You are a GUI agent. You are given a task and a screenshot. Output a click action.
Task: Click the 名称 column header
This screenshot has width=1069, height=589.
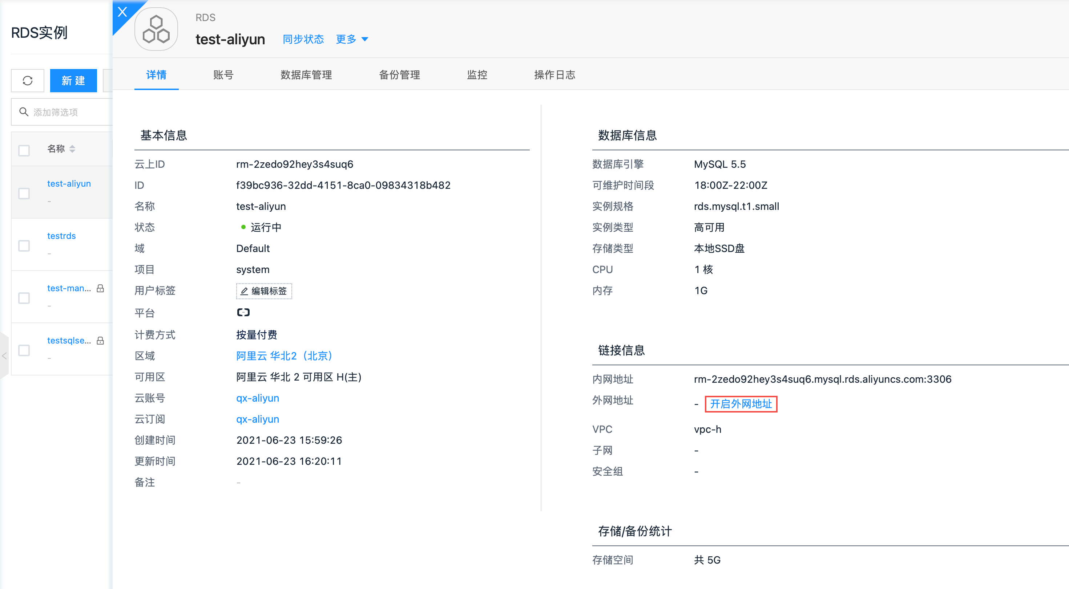56,149
